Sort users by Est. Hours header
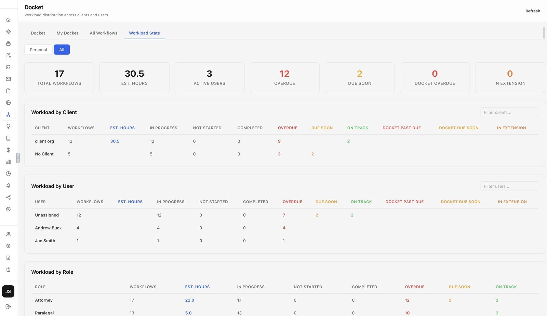The width and height of the screenshot is (547, 316). pos(130,202)
